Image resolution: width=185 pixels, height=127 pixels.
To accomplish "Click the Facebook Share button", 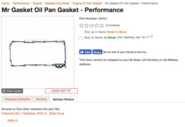I will click(x=97, y=52).
